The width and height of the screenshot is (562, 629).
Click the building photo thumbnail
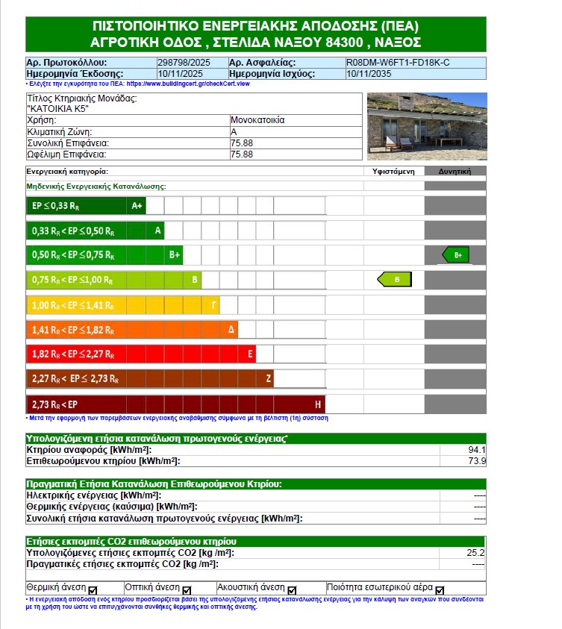[x=427, y=126]
